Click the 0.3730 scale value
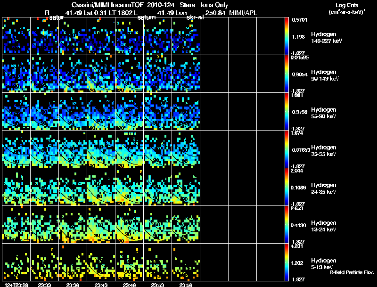This screenshot has height=287, width=377. (x=300, y=112)
